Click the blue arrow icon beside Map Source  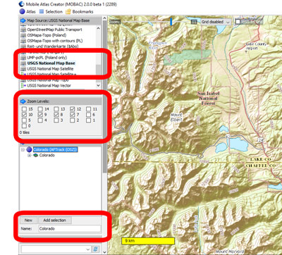[23, 20]
